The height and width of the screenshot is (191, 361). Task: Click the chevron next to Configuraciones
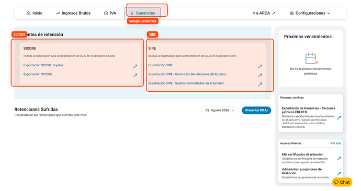(329, 14)
